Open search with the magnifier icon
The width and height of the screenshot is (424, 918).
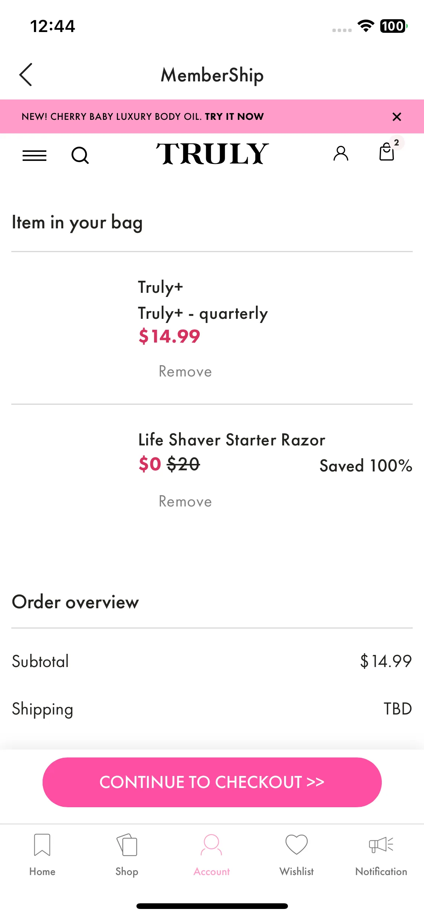click(x=80, y=155)
